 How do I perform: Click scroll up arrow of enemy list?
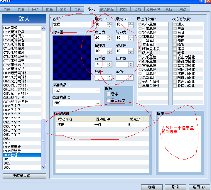pos(43,28)
